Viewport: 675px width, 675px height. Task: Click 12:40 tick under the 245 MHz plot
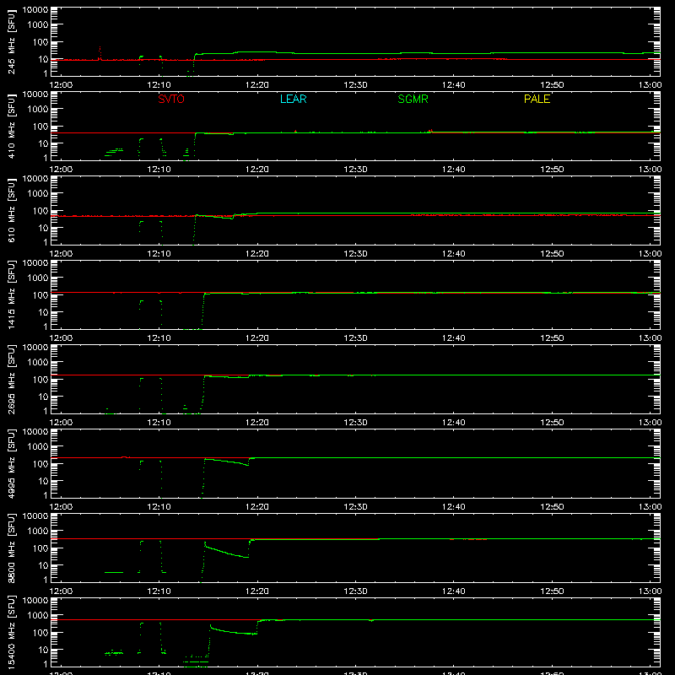[453, 85]
